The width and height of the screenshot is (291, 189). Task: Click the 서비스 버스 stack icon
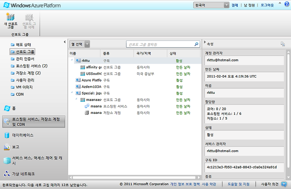[x=7, y=161]
